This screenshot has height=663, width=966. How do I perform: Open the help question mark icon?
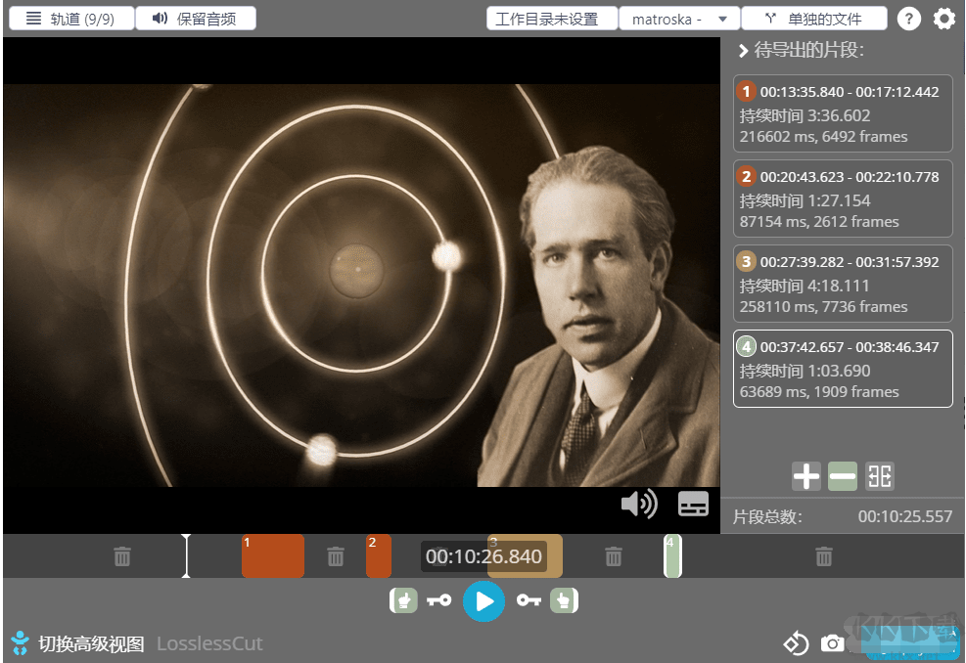[909, 19]
